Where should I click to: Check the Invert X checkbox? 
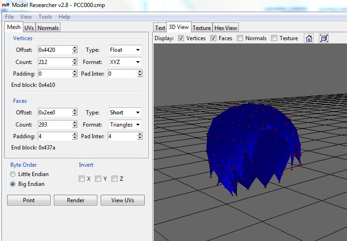[81, 178]
